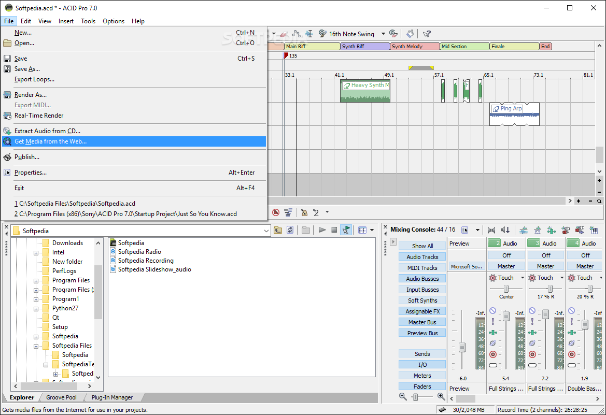Toggle the Audio Busses view filter
Image resolution: width=606 pixels, height=415 pixels.
click(x=422, y=279)
